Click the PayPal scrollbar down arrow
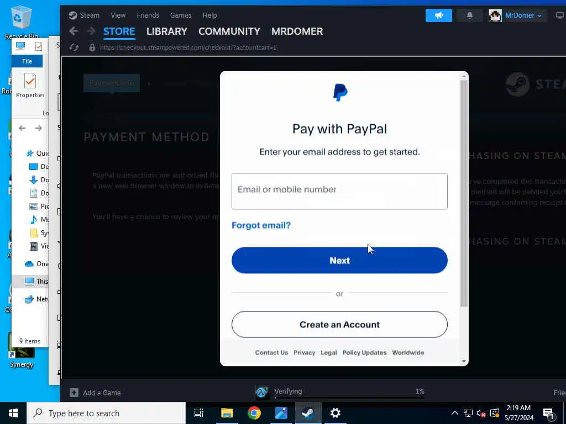Screen dimensions: 566x424 [x=464, y=361]
